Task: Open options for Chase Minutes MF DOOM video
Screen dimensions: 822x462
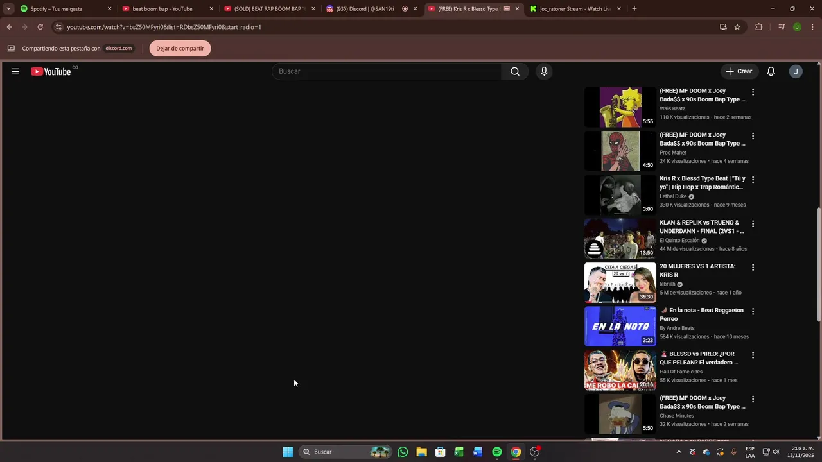Action: [x=753, y=399]
